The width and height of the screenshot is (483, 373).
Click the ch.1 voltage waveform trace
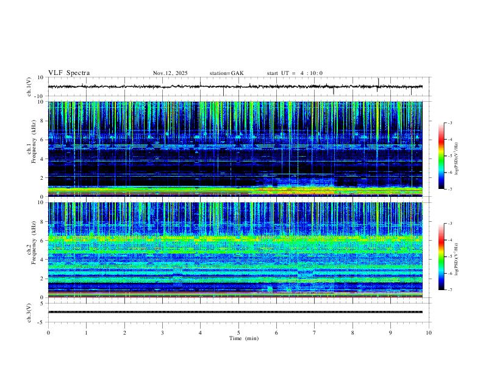[x=235, y=87]
